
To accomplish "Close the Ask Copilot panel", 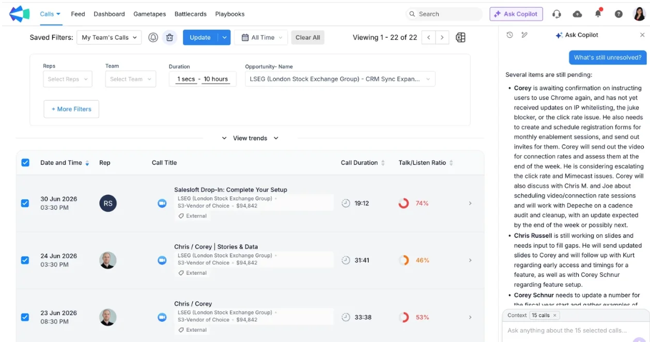I will point(642,35).
